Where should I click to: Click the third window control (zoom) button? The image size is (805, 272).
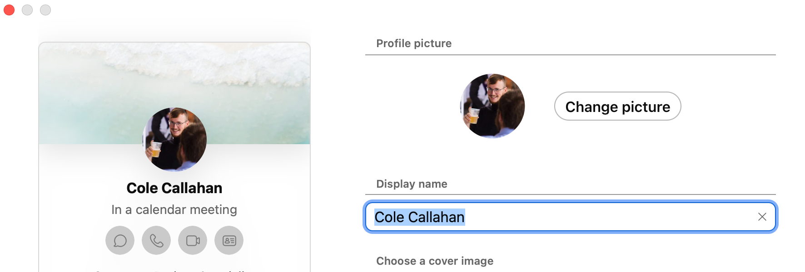click(x=45, y=10)
